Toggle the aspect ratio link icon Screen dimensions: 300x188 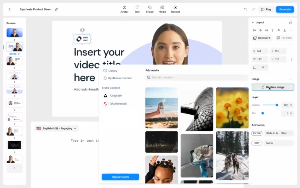coord(292,59)
